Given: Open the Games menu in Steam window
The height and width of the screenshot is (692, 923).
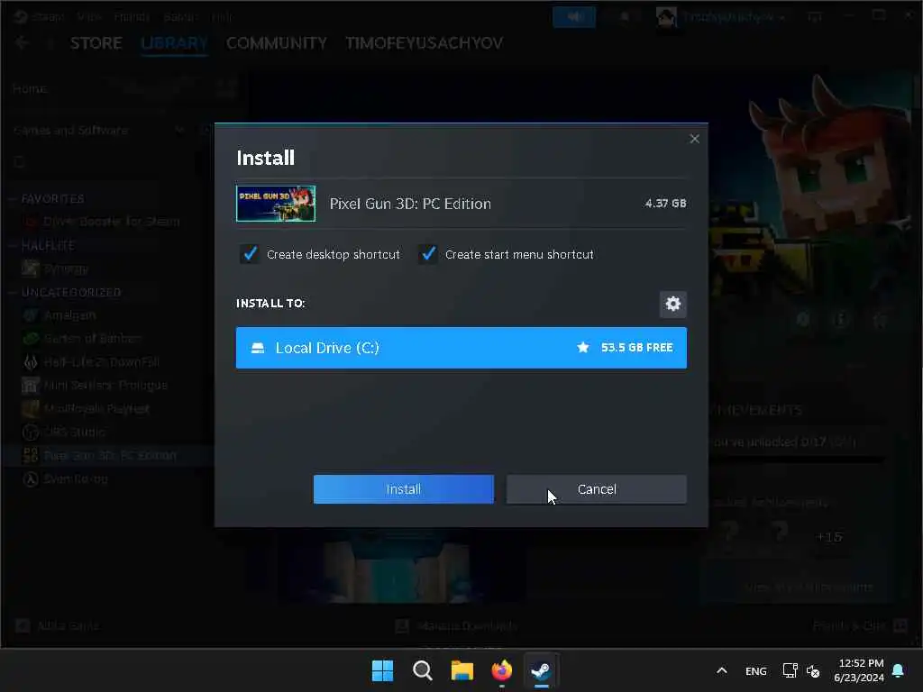Looking at the screenshot, I should (x=179, y=16).
